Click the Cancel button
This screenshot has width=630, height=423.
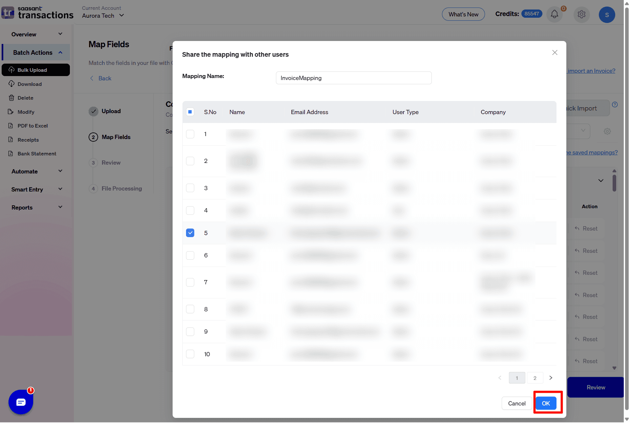[x=516, y=403]
